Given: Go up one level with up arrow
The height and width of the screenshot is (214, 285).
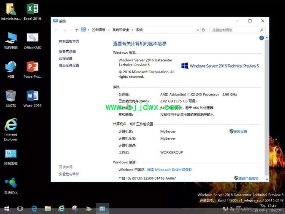Looking at the screenshot, I should pyautogui.click(x=77, y=30).
